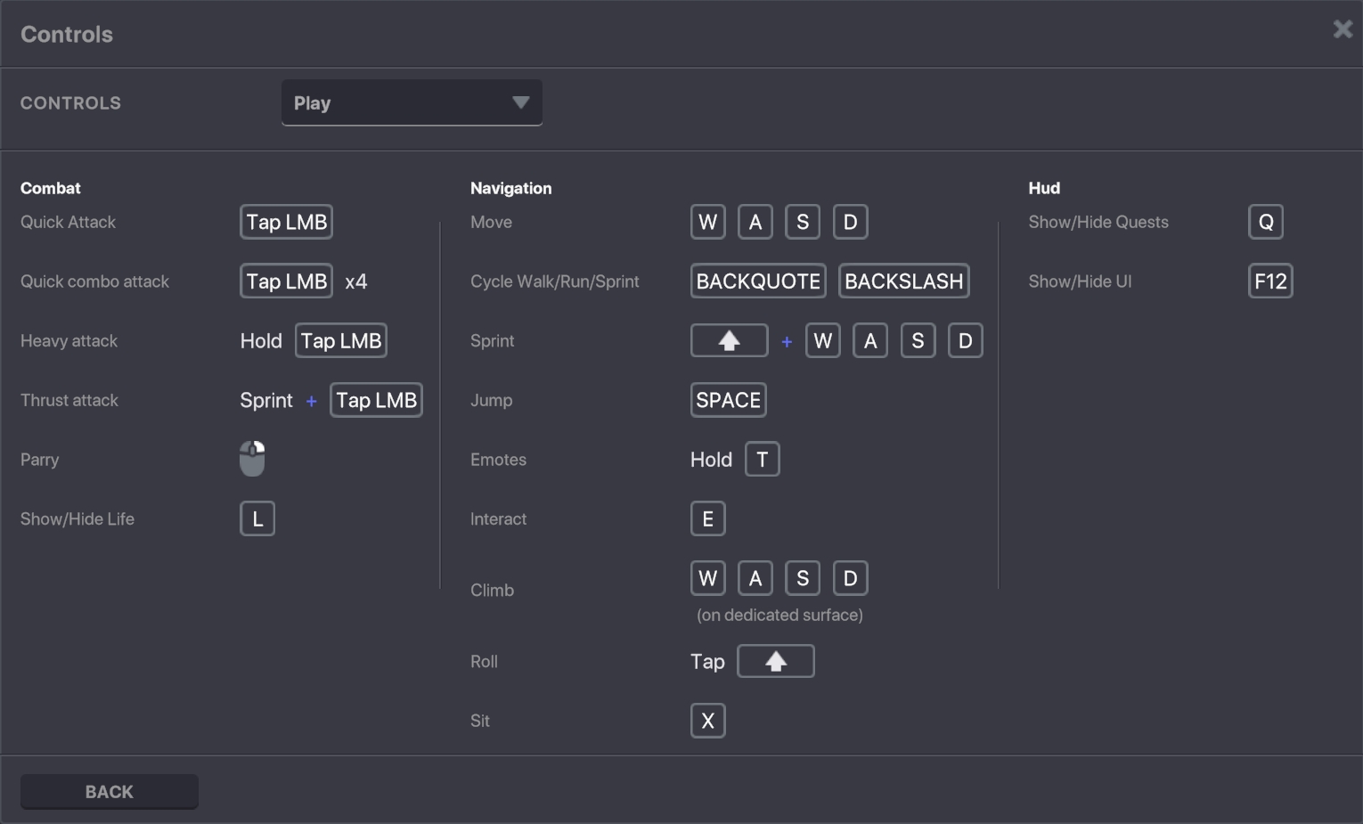Click the Tap LMB binding for Quick Attack

tap(286, 222)
